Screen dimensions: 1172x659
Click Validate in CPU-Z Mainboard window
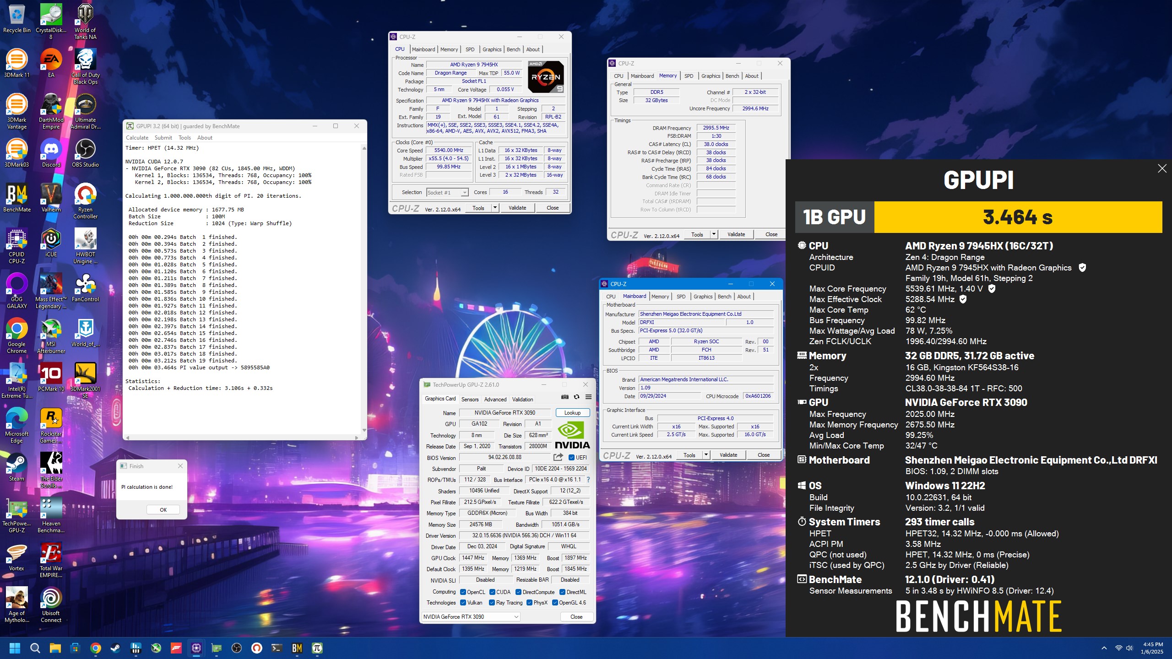728,455
